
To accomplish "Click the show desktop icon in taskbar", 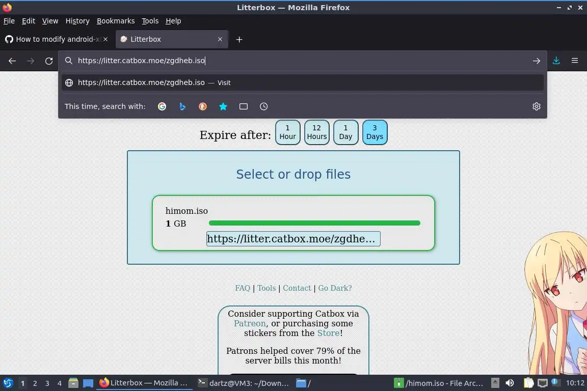I will (x=88, y=383).
